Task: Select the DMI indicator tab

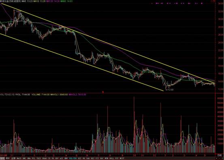Action: [x=24, y=158]
